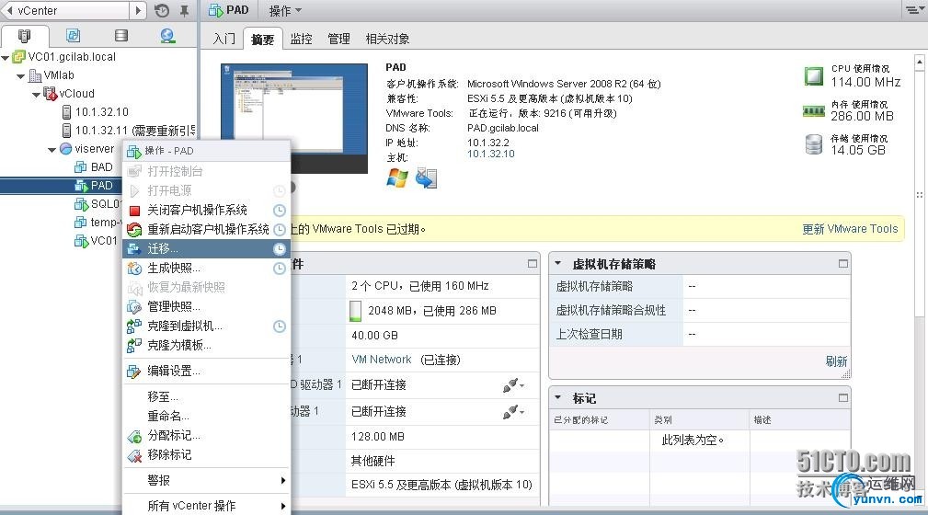Open the Actions dropdown in the title bar
Screen dimensions: 928x515
(285, 11)
